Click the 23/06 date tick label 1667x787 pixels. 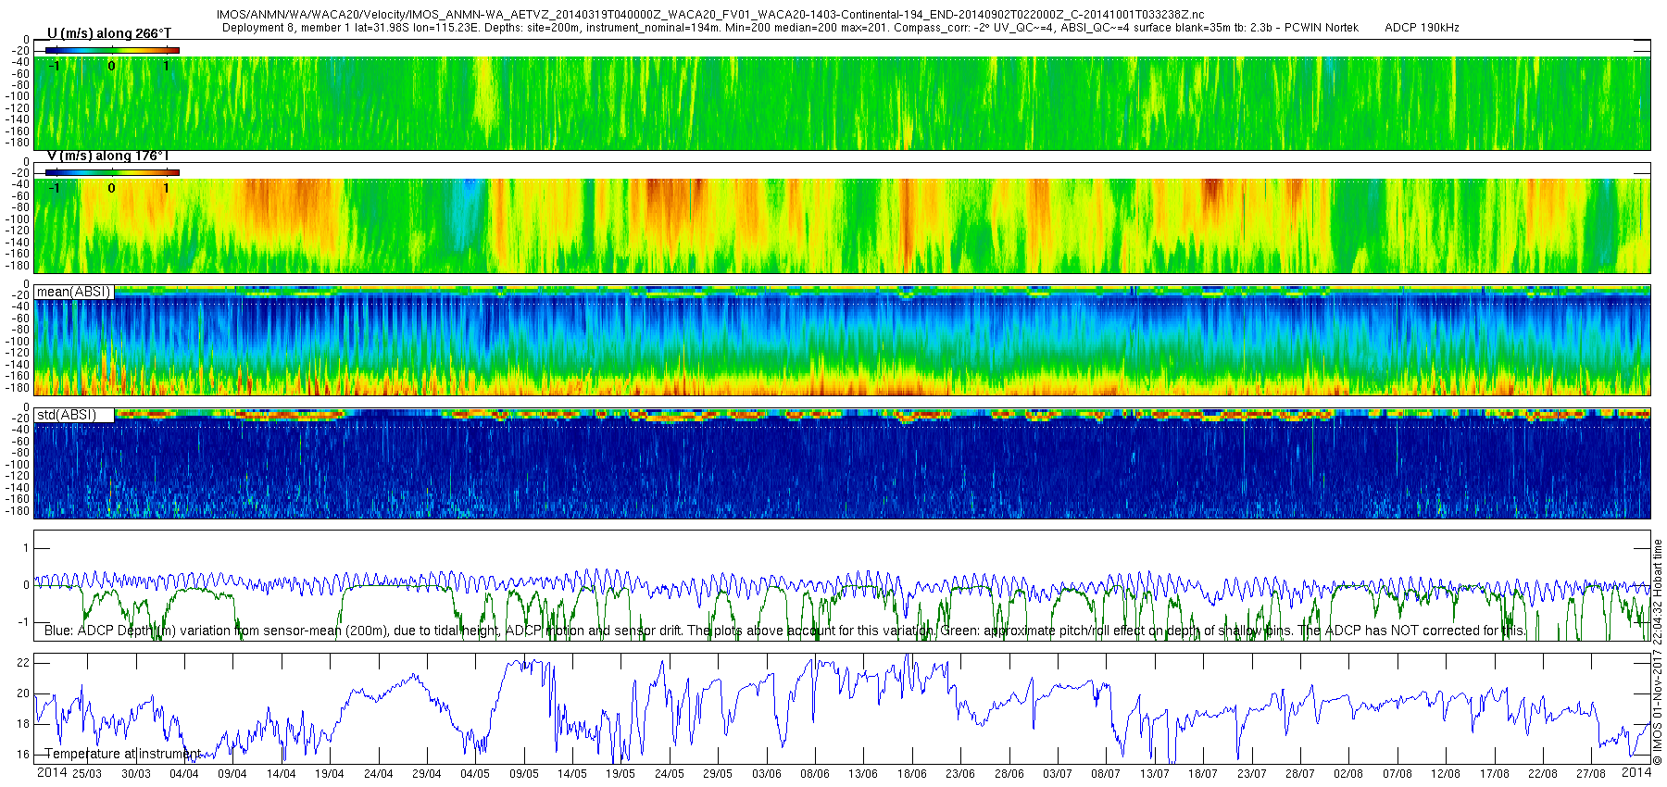pyautogui.click(x=960, y=774)
